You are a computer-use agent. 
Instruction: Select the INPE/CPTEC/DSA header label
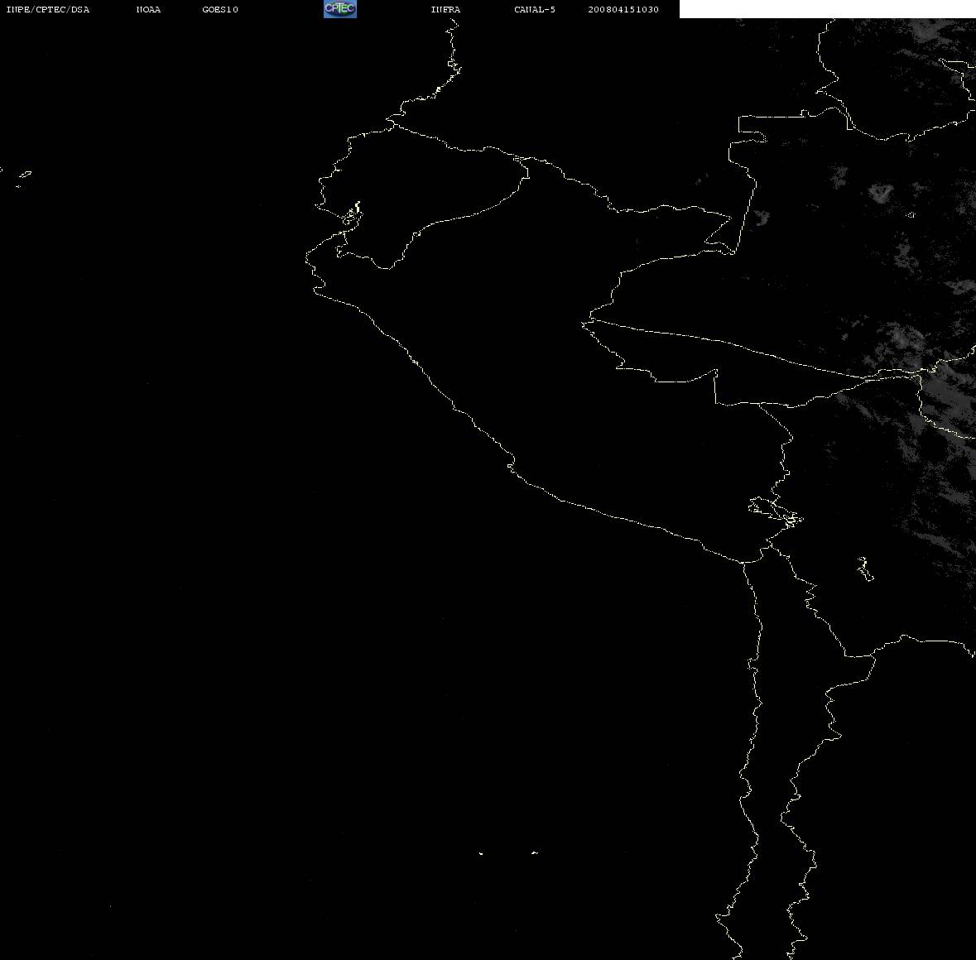point(47,9)
